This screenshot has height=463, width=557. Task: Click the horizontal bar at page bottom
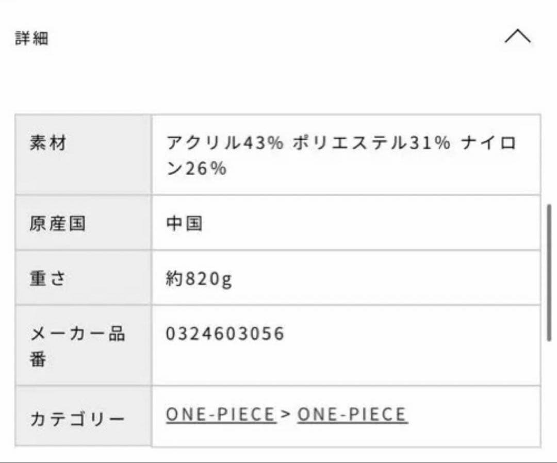[x=278, y=460]
